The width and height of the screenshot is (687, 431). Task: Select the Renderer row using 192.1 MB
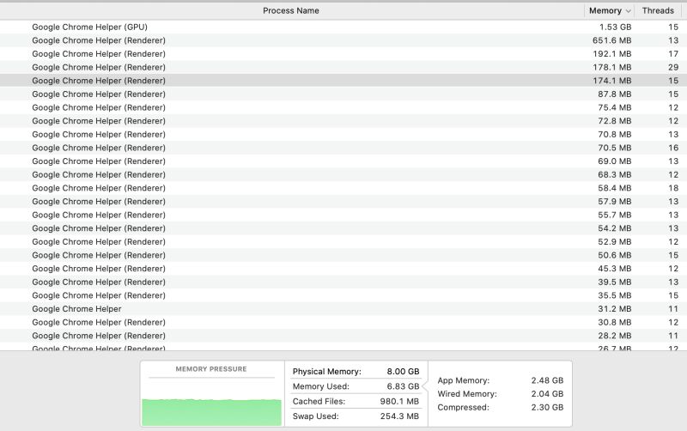(x=343, y=54)
